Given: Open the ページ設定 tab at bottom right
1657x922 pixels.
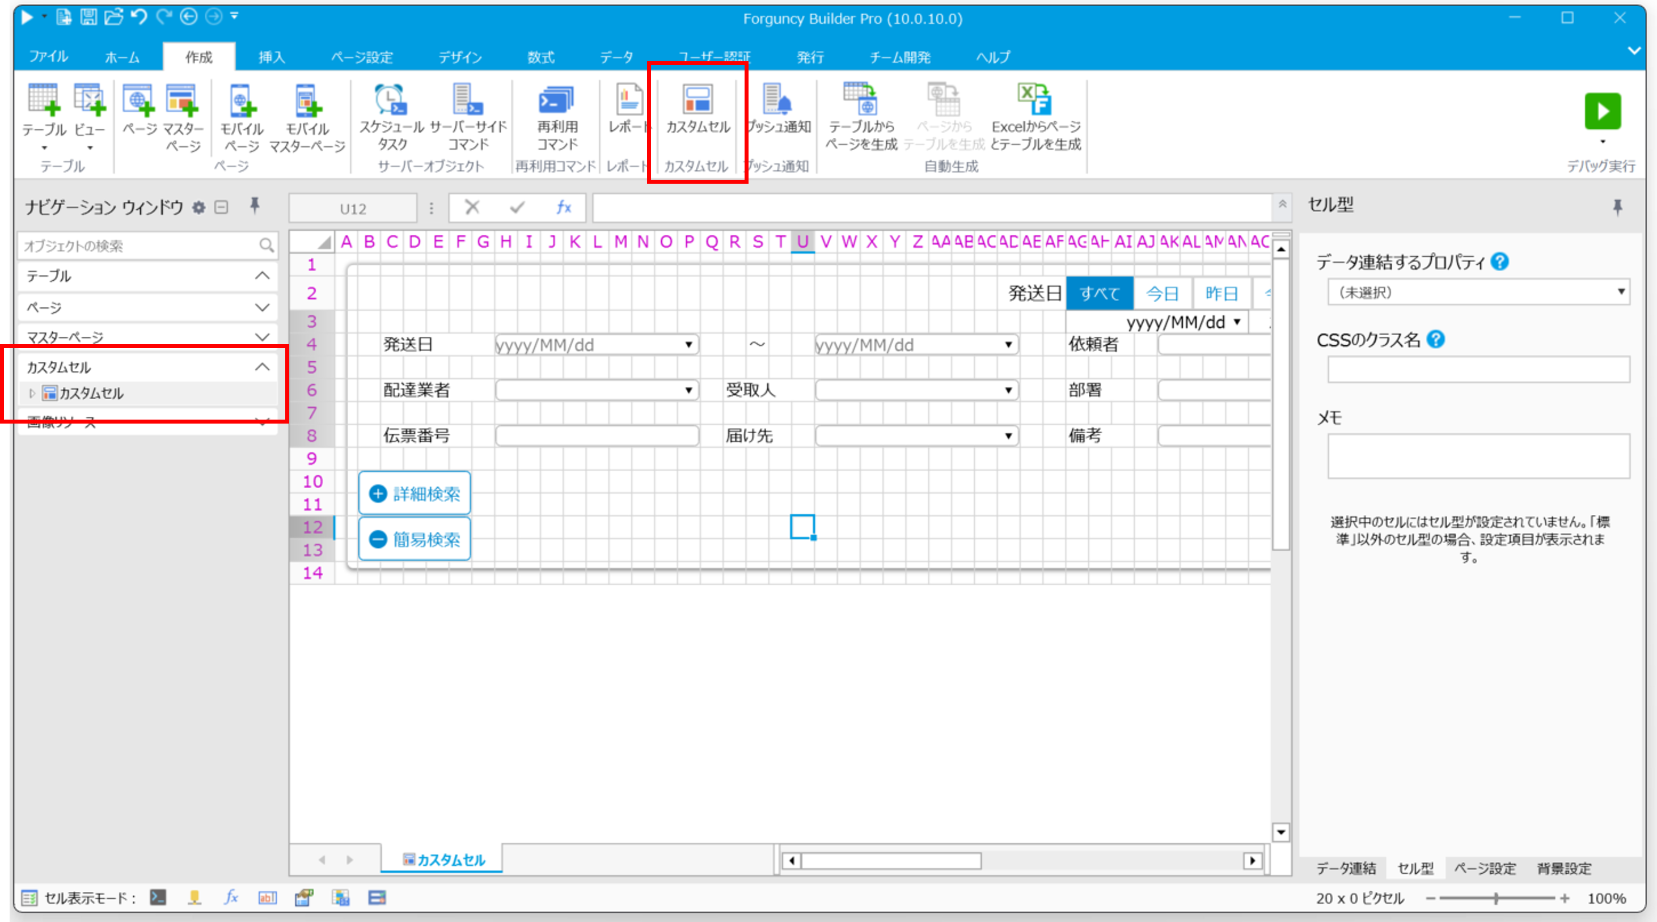Looking at the screenshot, I should [1485, 868].
